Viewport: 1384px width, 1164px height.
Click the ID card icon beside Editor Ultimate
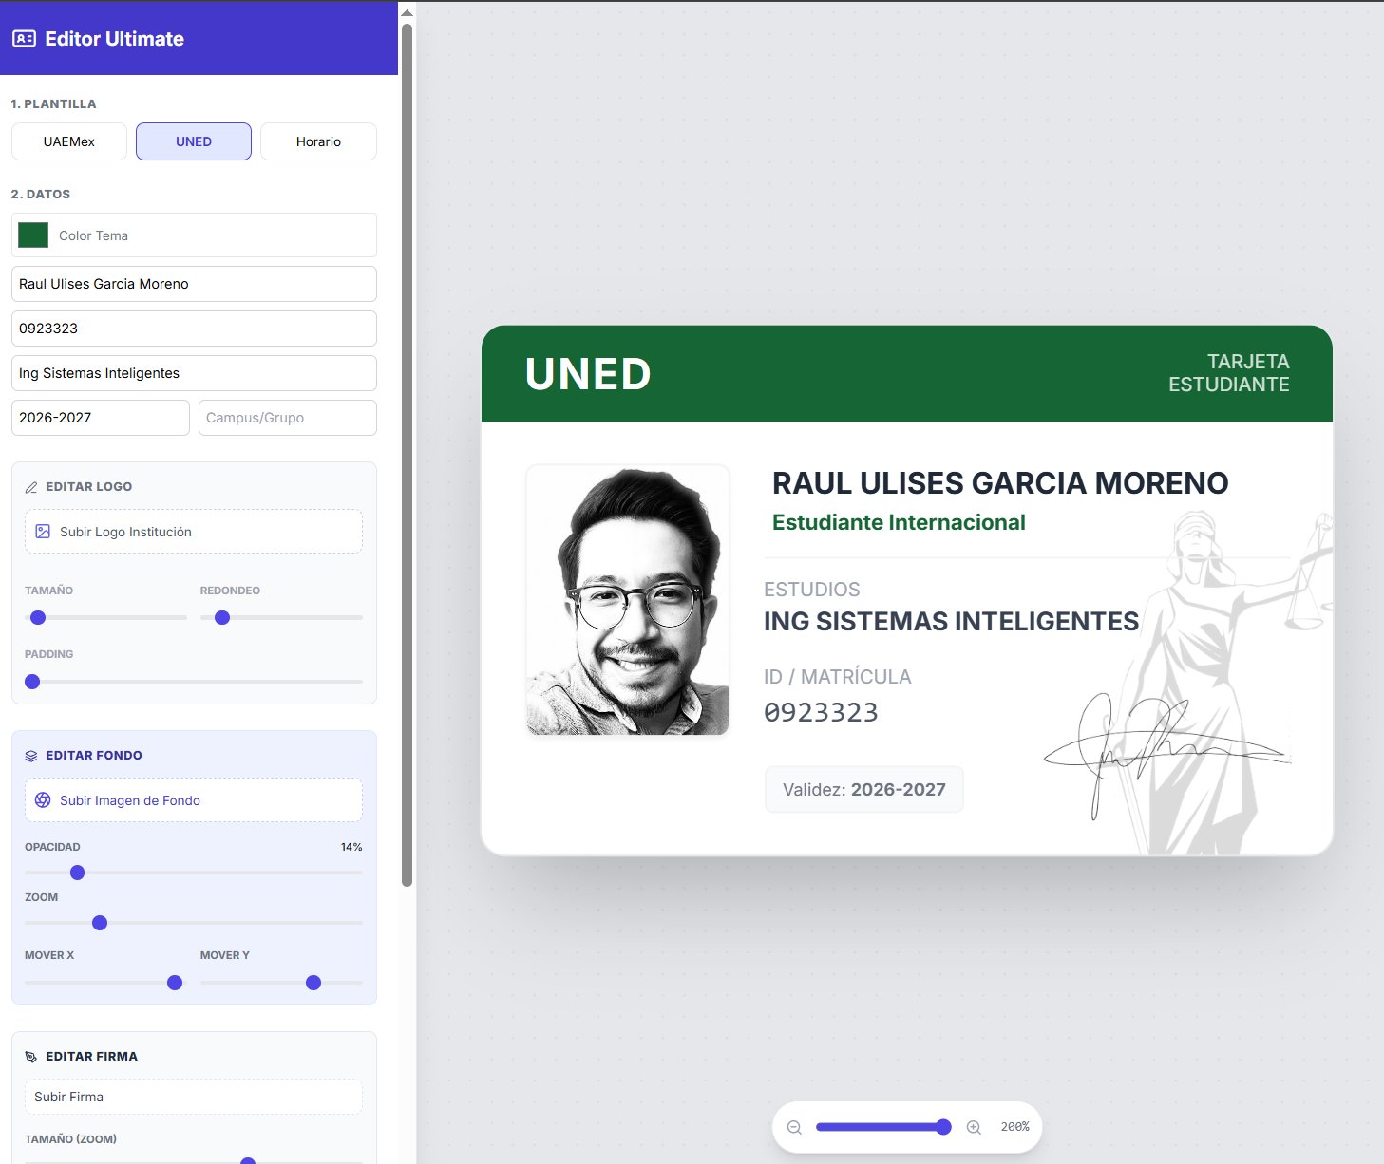click(x=24, y=39)
